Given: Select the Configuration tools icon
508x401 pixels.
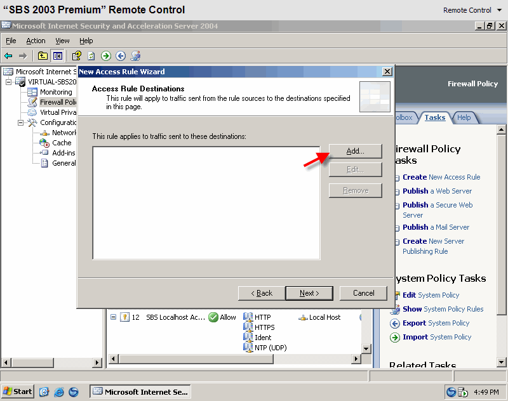Looking at the screenshot, I should pyautogui.click(x=32, y=122).
